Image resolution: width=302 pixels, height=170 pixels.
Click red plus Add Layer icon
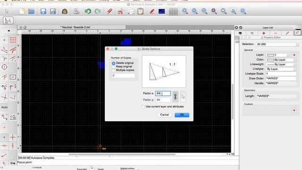(x=264, y=33)
